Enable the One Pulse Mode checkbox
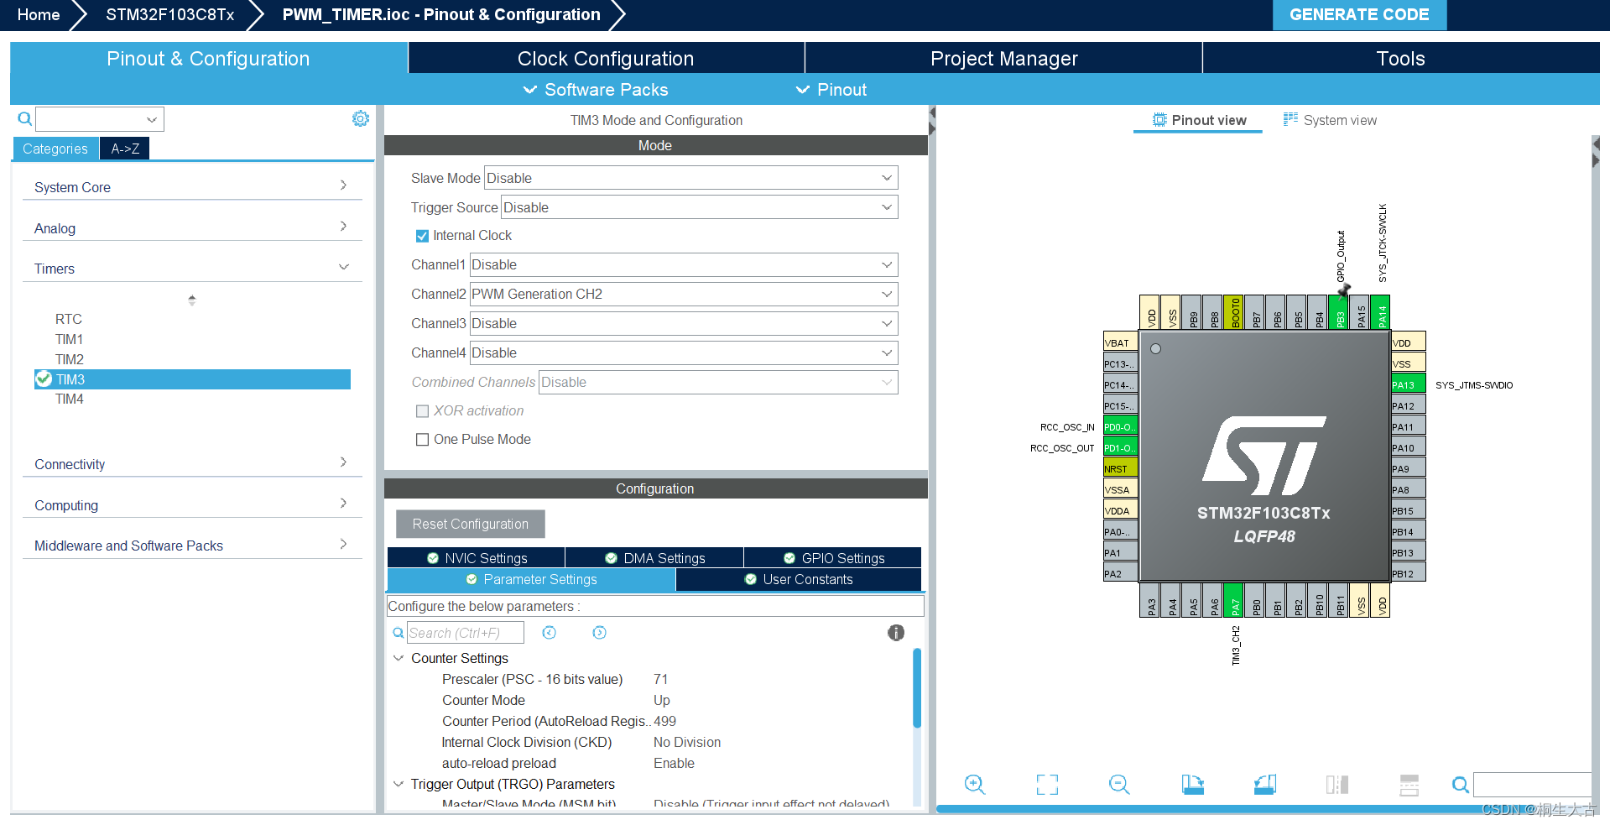This screenshot has height=825, width=1610. 422,439
